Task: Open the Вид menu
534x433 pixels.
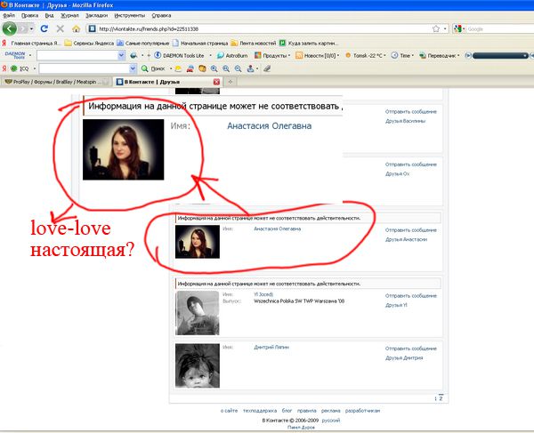Action: (49, 15)
